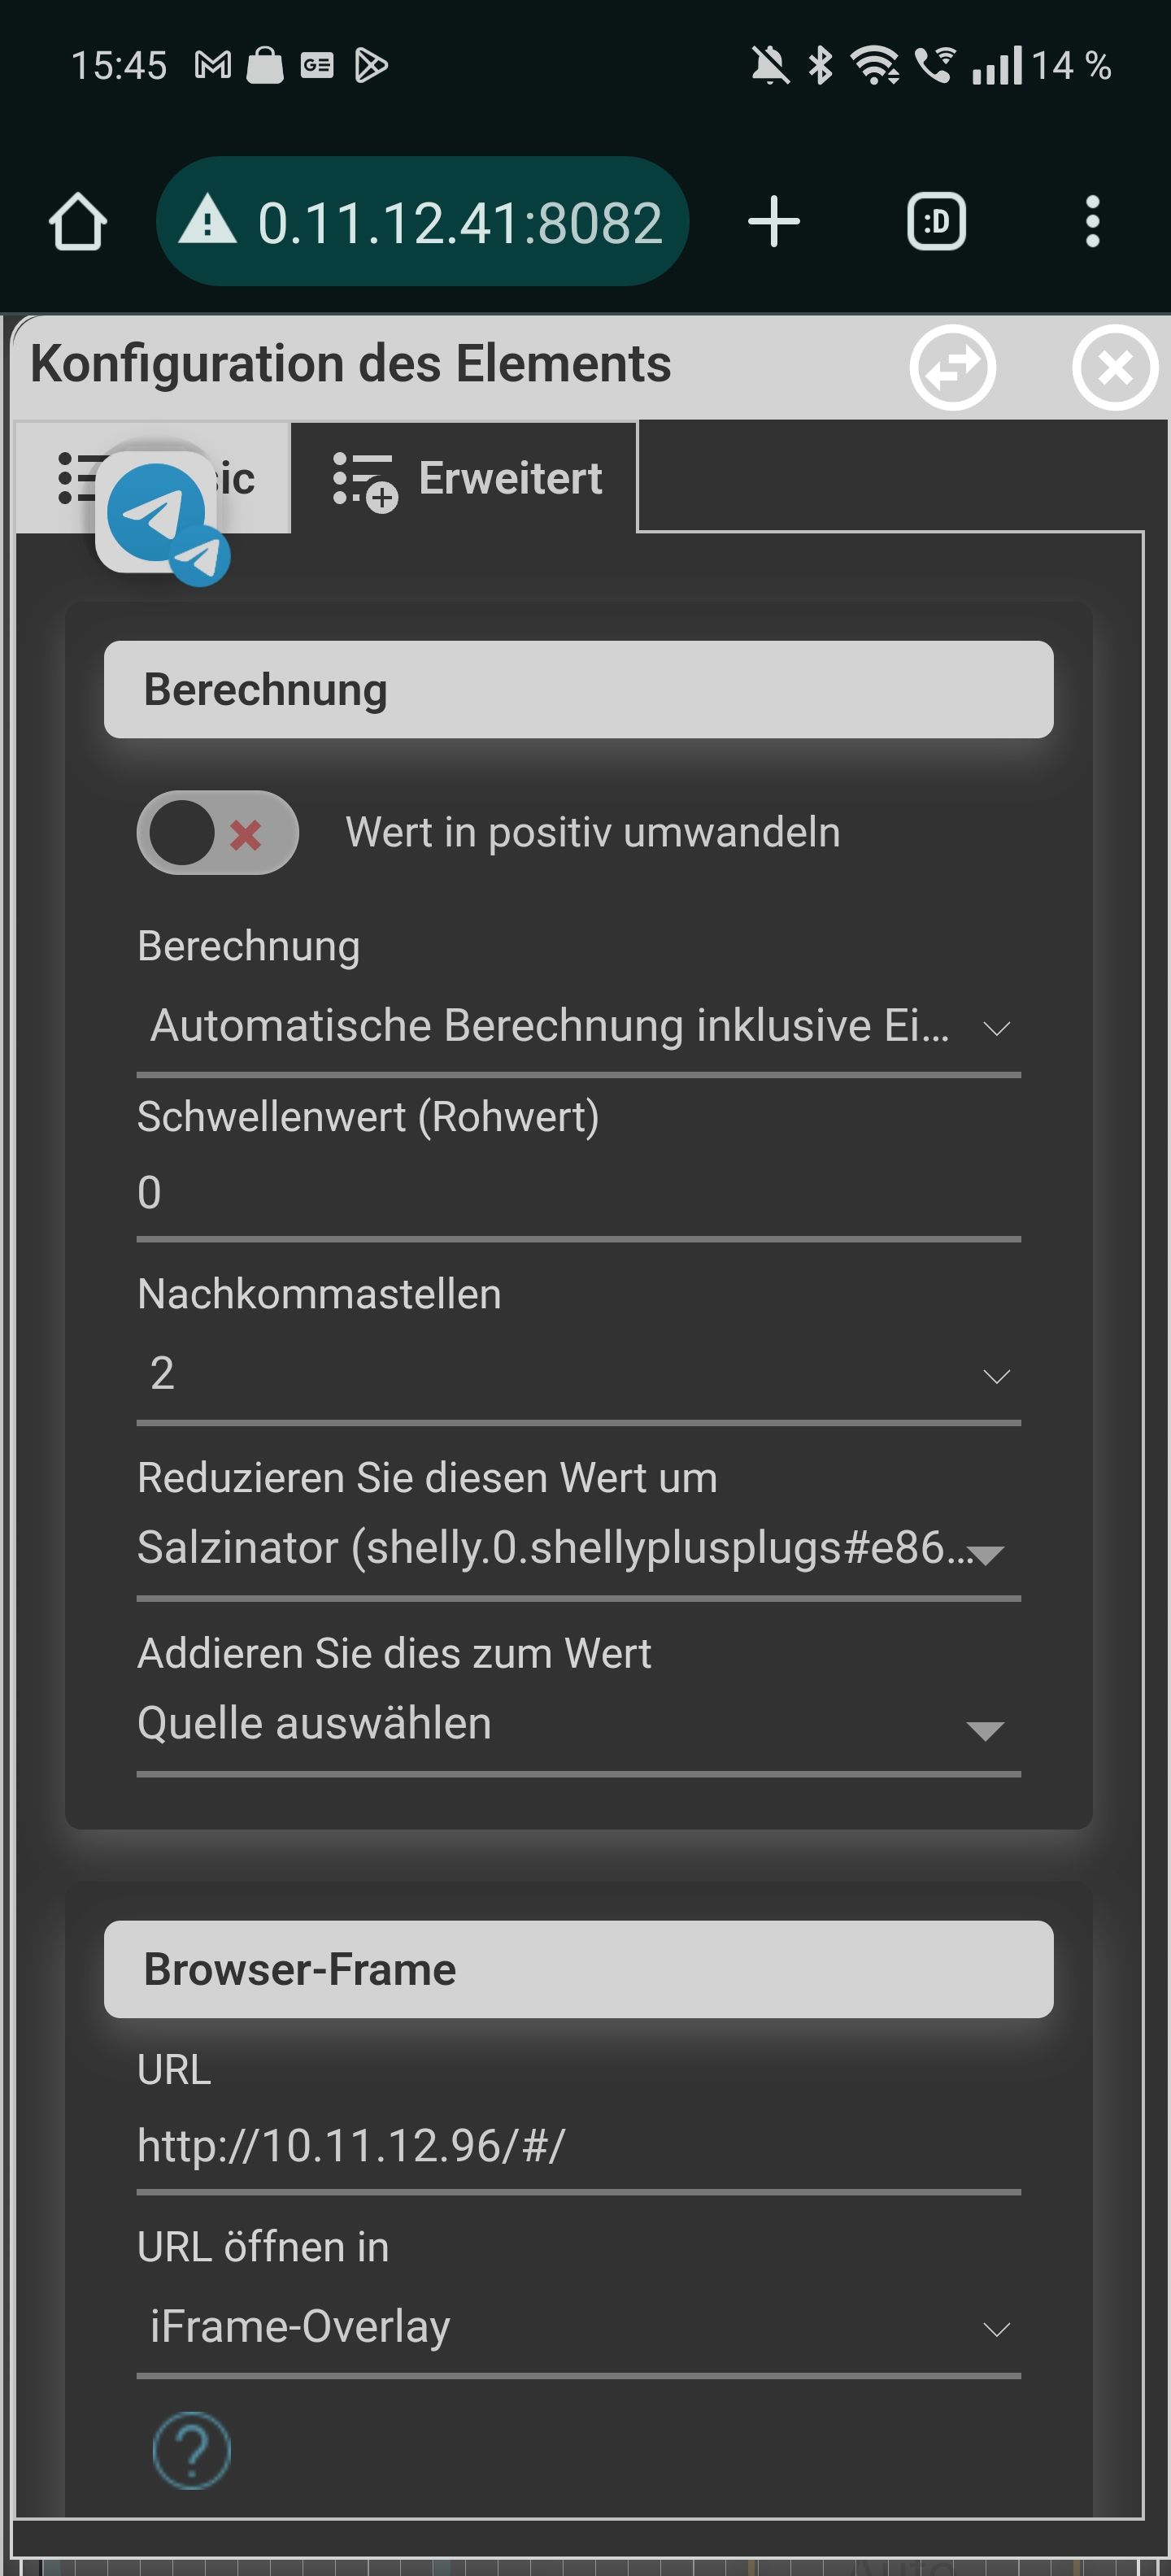This screenshot has width=1171, height=2576.
Task: Expand Reduzieren Sie diesen Wert um selector
Action: pyautogui.click(x=578, y=1549)
